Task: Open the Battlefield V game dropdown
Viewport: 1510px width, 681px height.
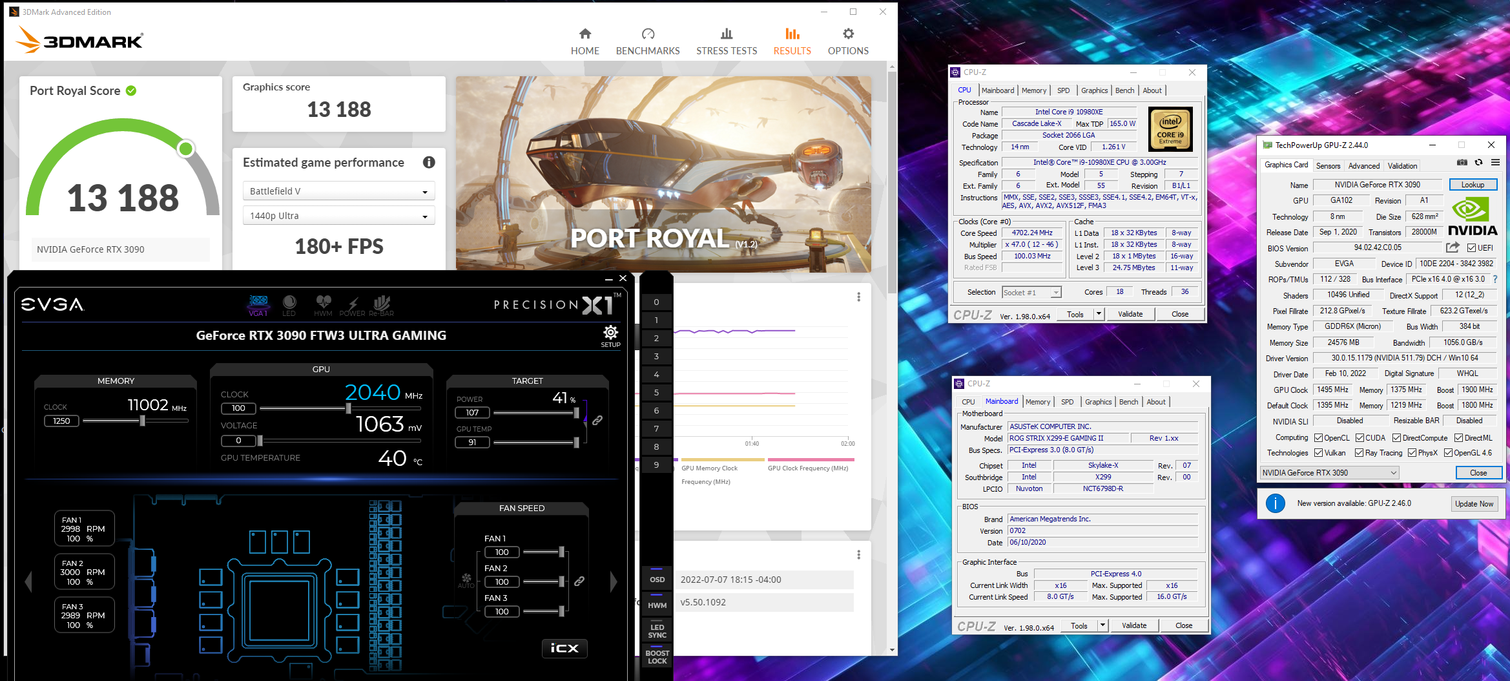Action: coord(338,191)
